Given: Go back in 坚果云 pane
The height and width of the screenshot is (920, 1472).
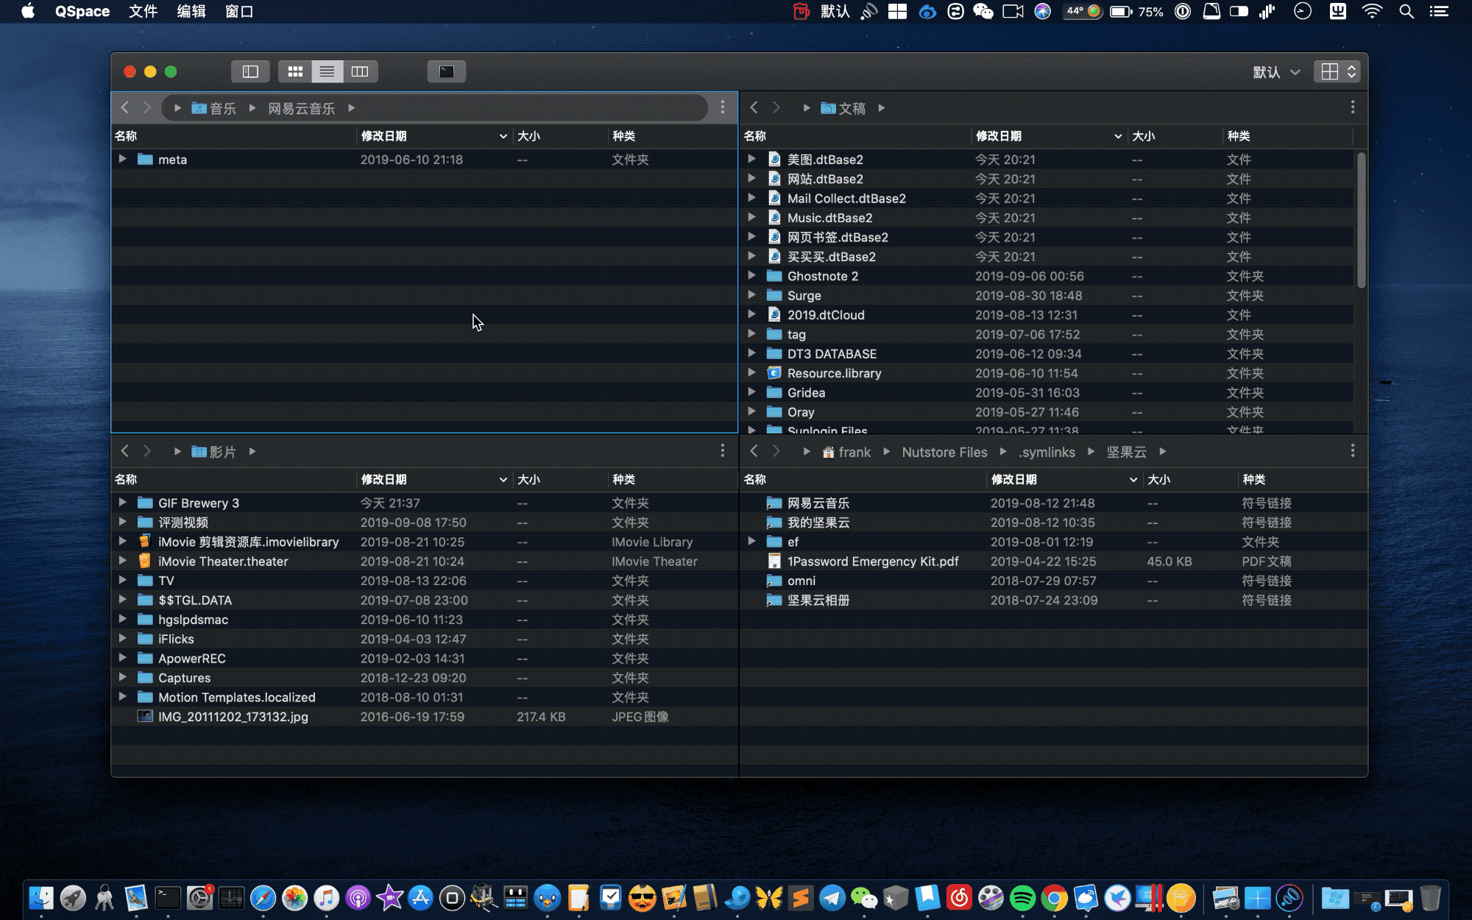Looking at the screenshot, I should [x=754, y=451].
